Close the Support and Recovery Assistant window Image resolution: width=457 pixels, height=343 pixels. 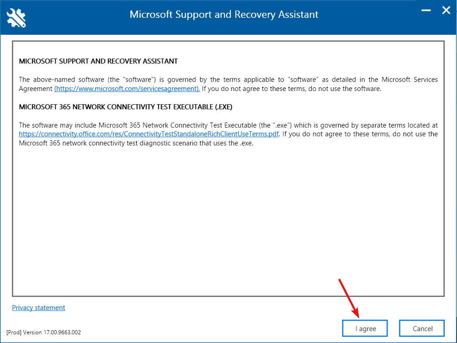446,11
